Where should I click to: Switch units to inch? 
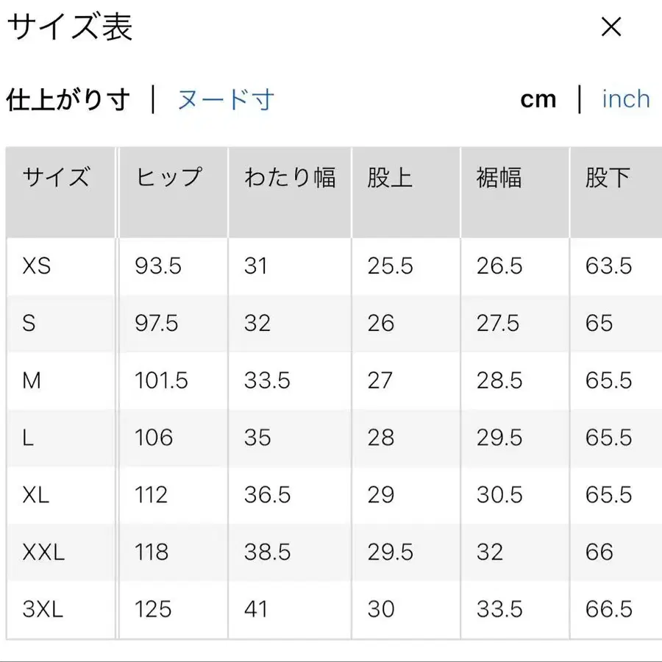pyautogui.click(x=625, y=99)
